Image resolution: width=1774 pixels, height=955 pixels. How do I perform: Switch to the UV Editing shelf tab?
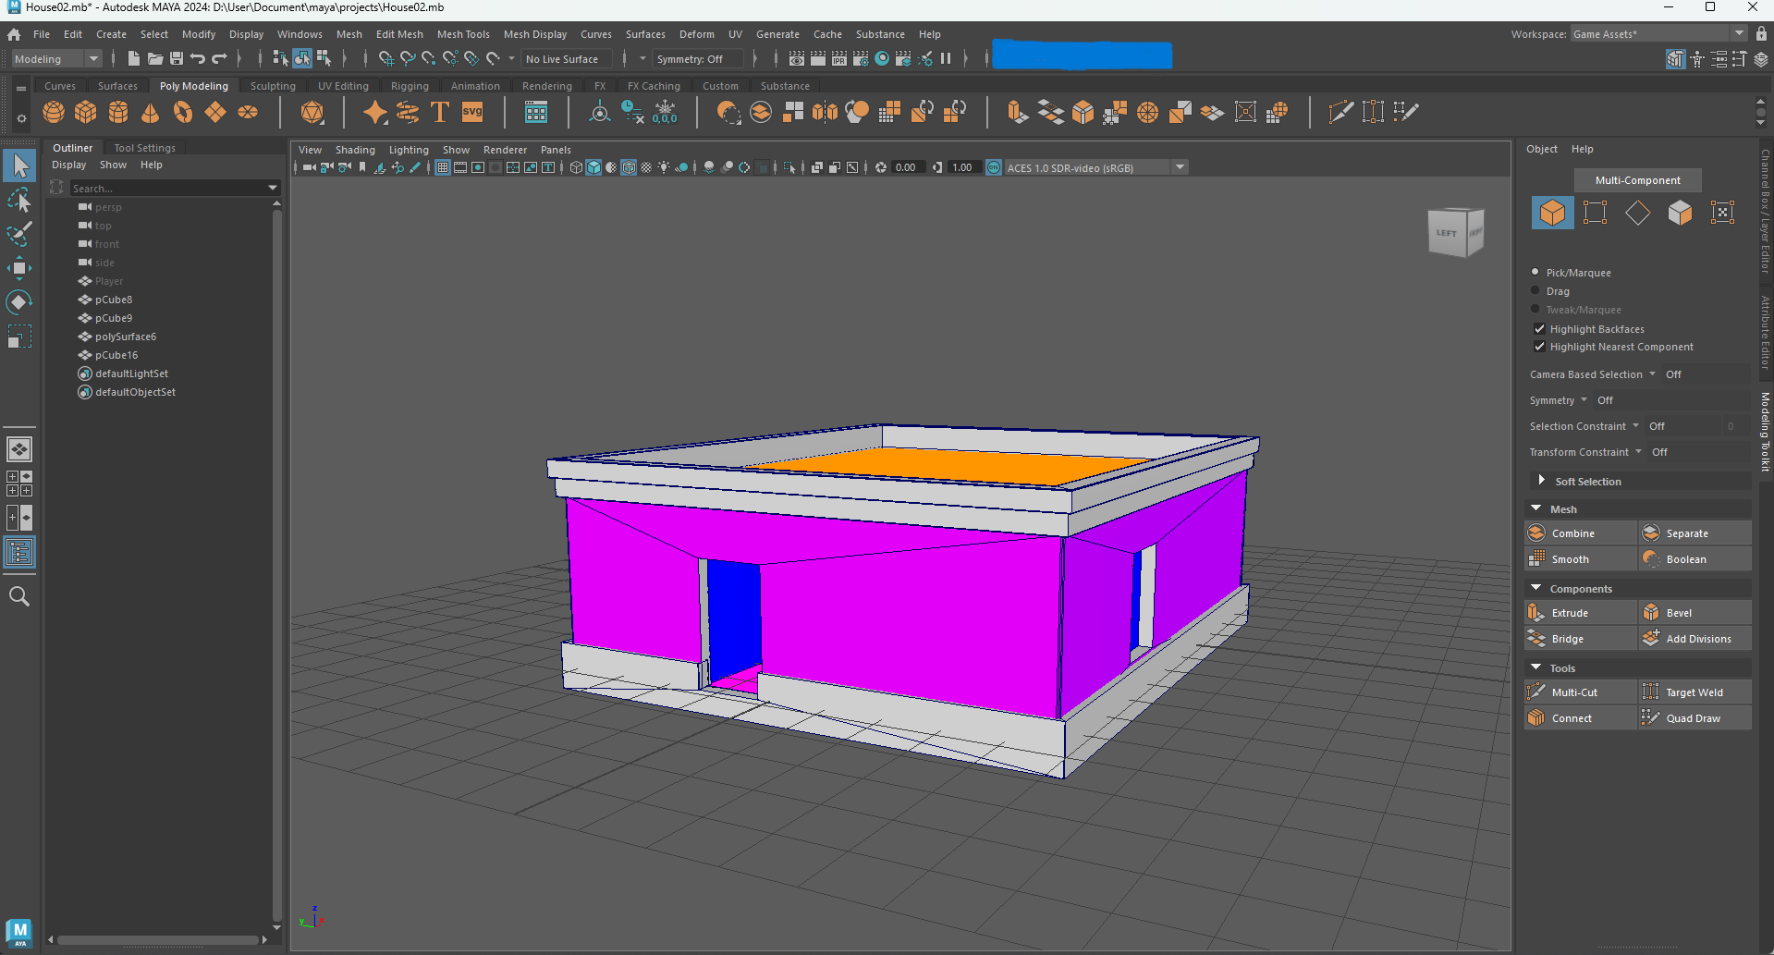pos(343,86)
